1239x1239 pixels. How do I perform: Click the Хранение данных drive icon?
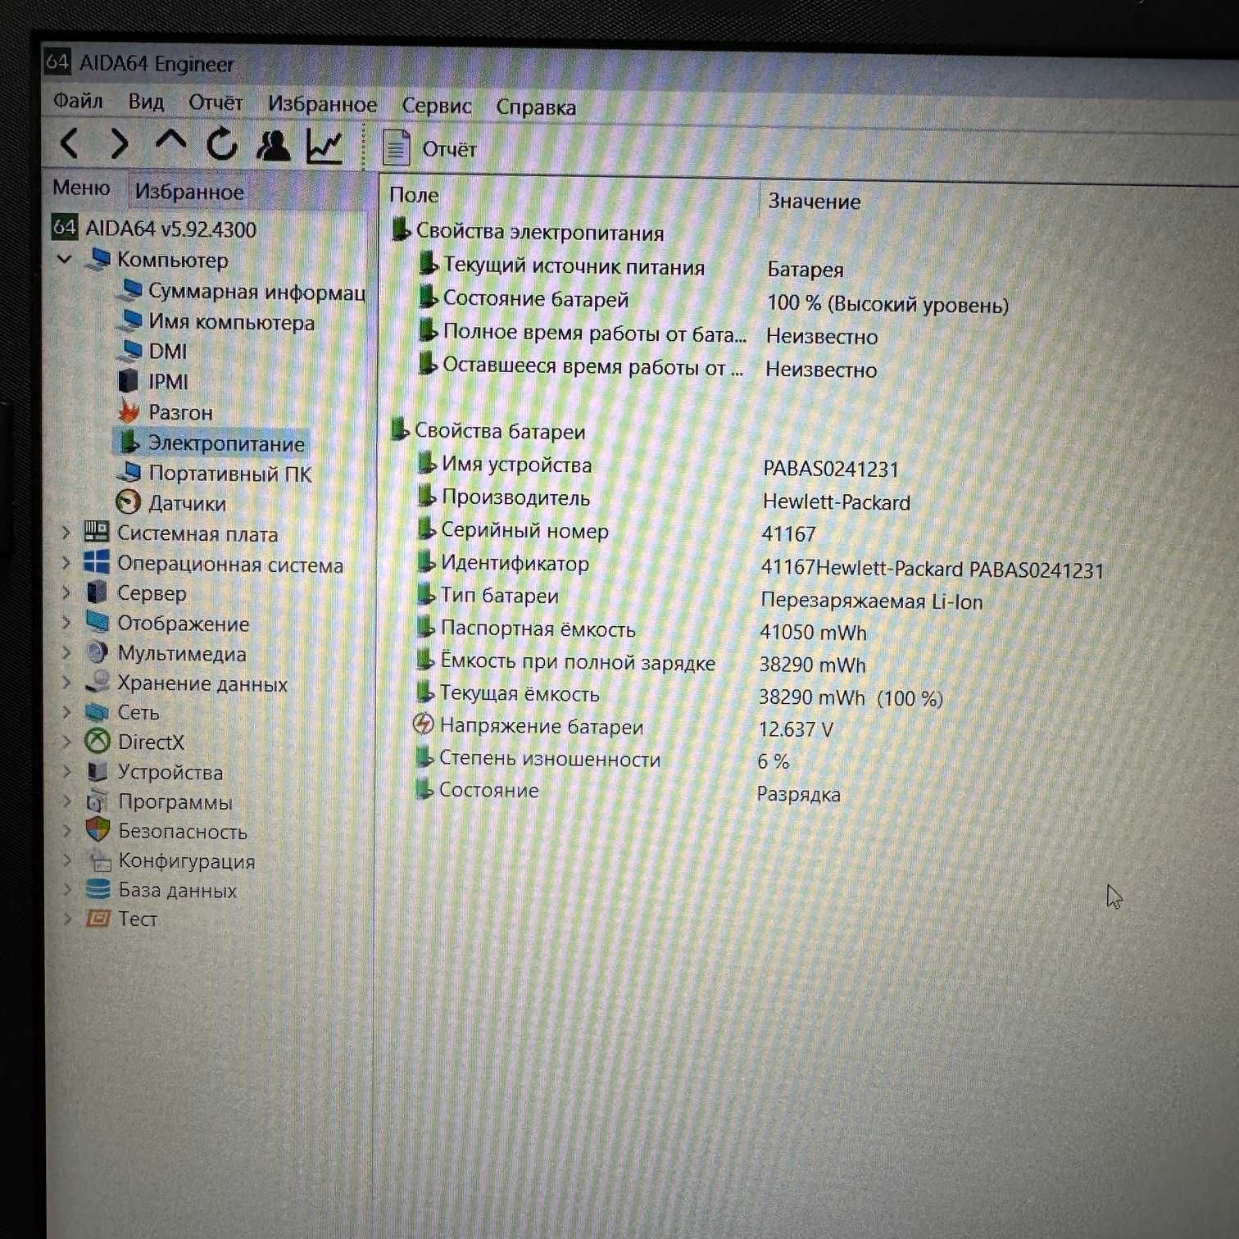tap(98, 682)
